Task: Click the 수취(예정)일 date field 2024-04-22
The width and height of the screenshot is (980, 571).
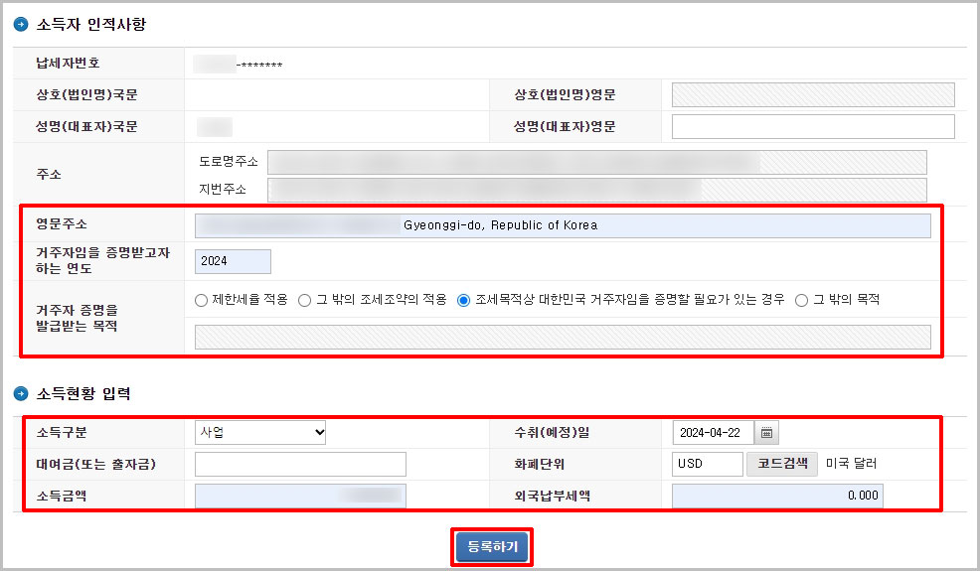Action: click(x=713, y=432)
